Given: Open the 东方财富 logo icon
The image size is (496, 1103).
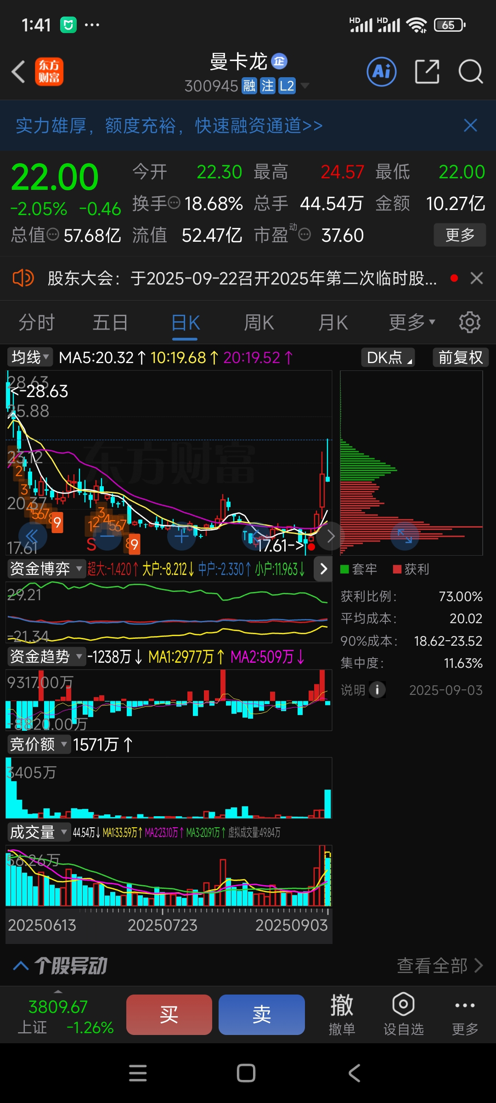Looking at the screenshot, I should (49, 72).
